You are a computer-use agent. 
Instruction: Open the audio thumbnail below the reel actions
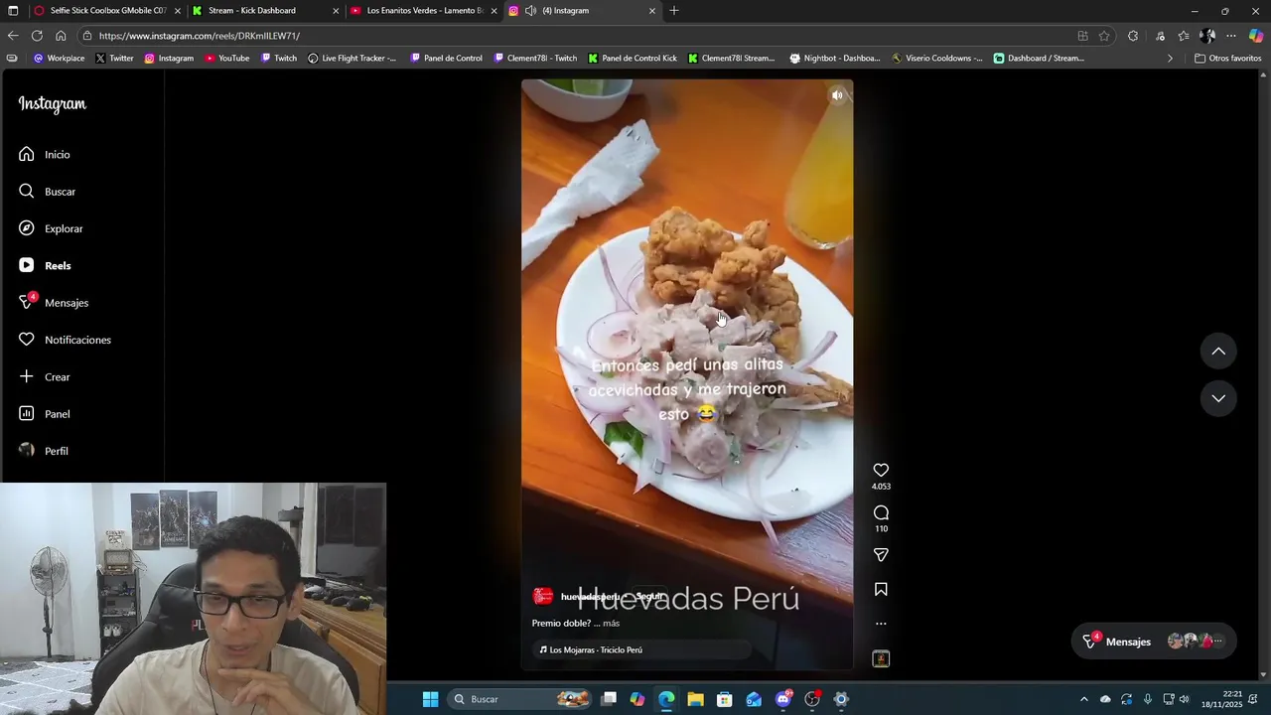pos(881,658)
